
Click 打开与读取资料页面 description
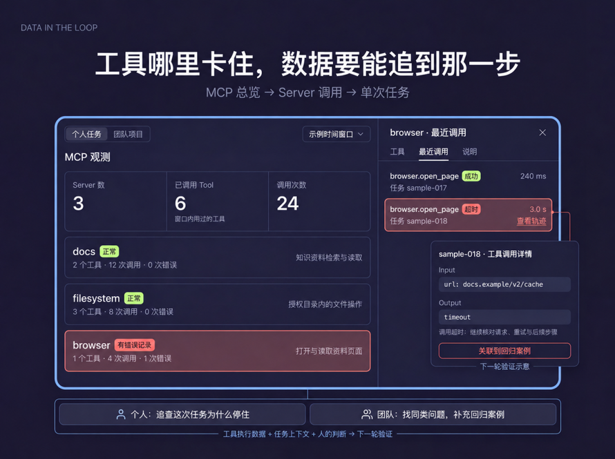tap(329, 351)
